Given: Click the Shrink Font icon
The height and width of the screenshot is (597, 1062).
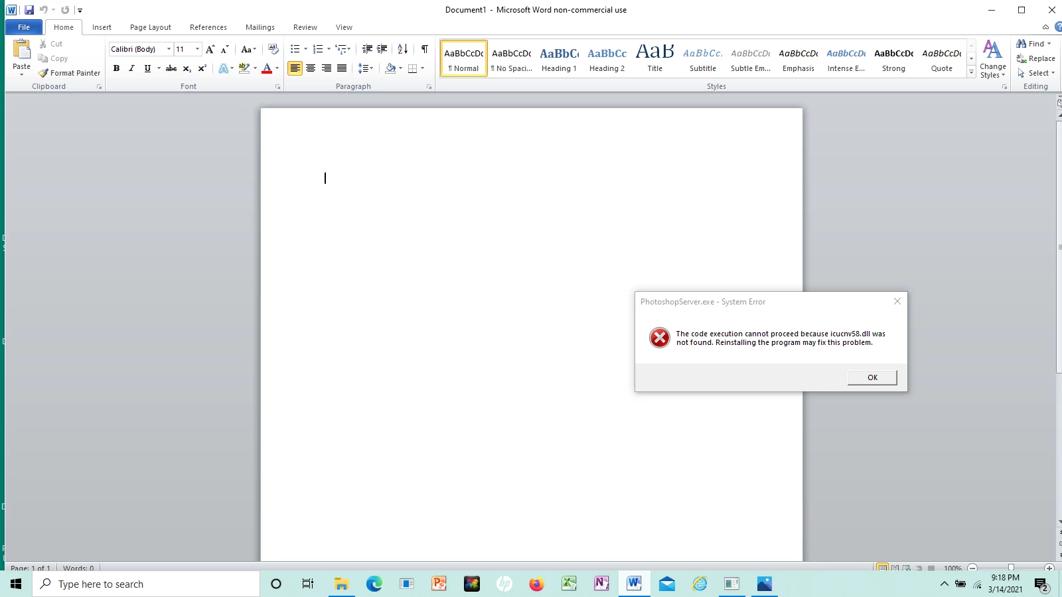Looking at the screenshot, I should [225, 49].
